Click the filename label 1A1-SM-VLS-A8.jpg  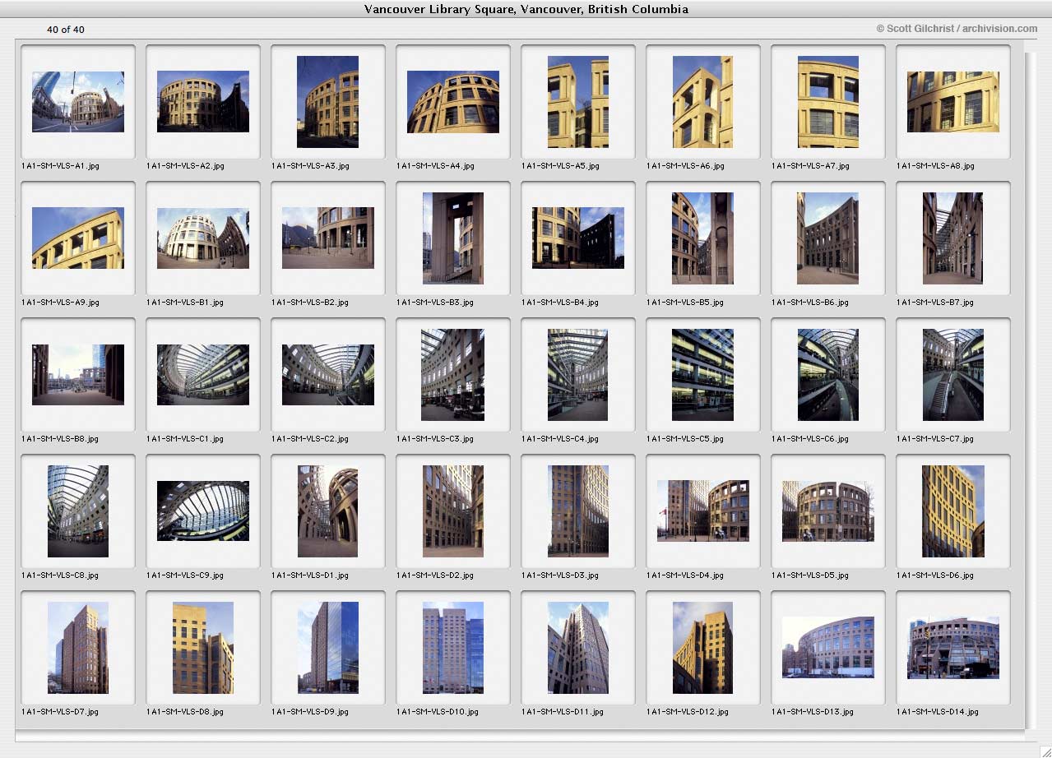[935, 166]
